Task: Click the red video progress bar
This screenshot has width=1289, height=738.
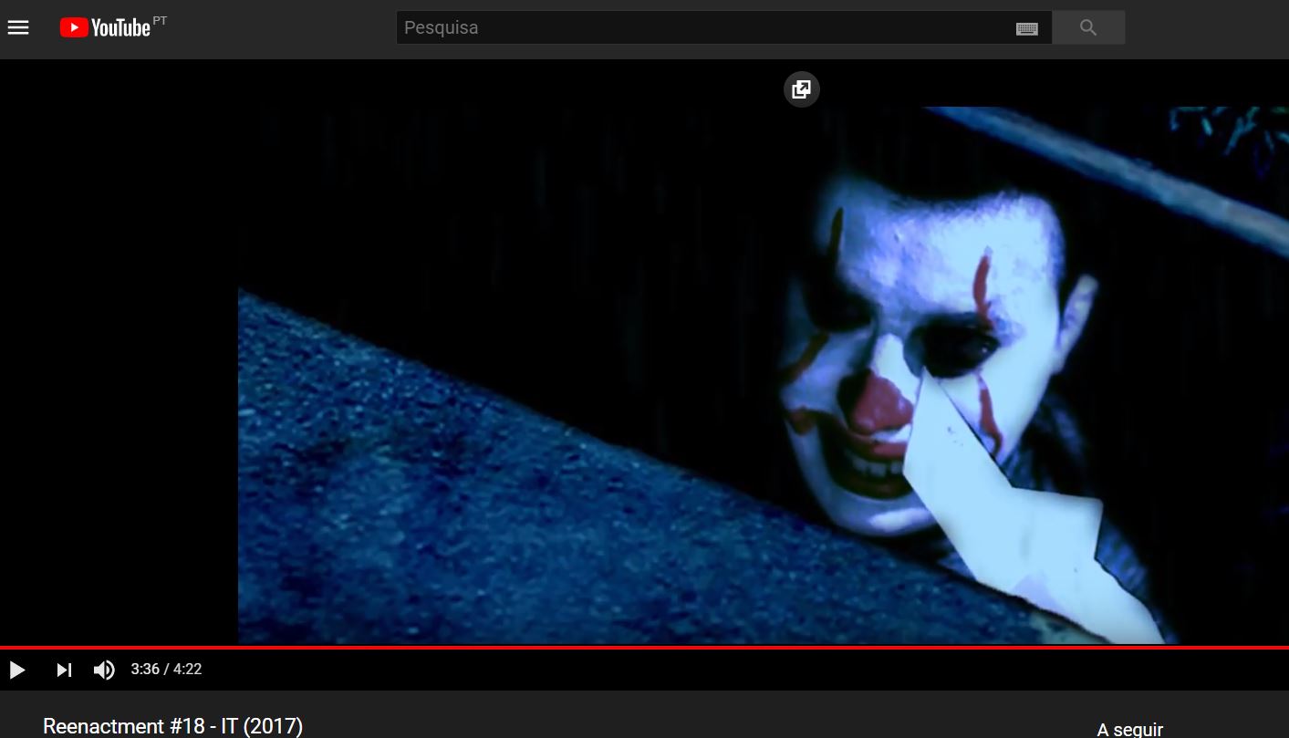Action: 644,647
